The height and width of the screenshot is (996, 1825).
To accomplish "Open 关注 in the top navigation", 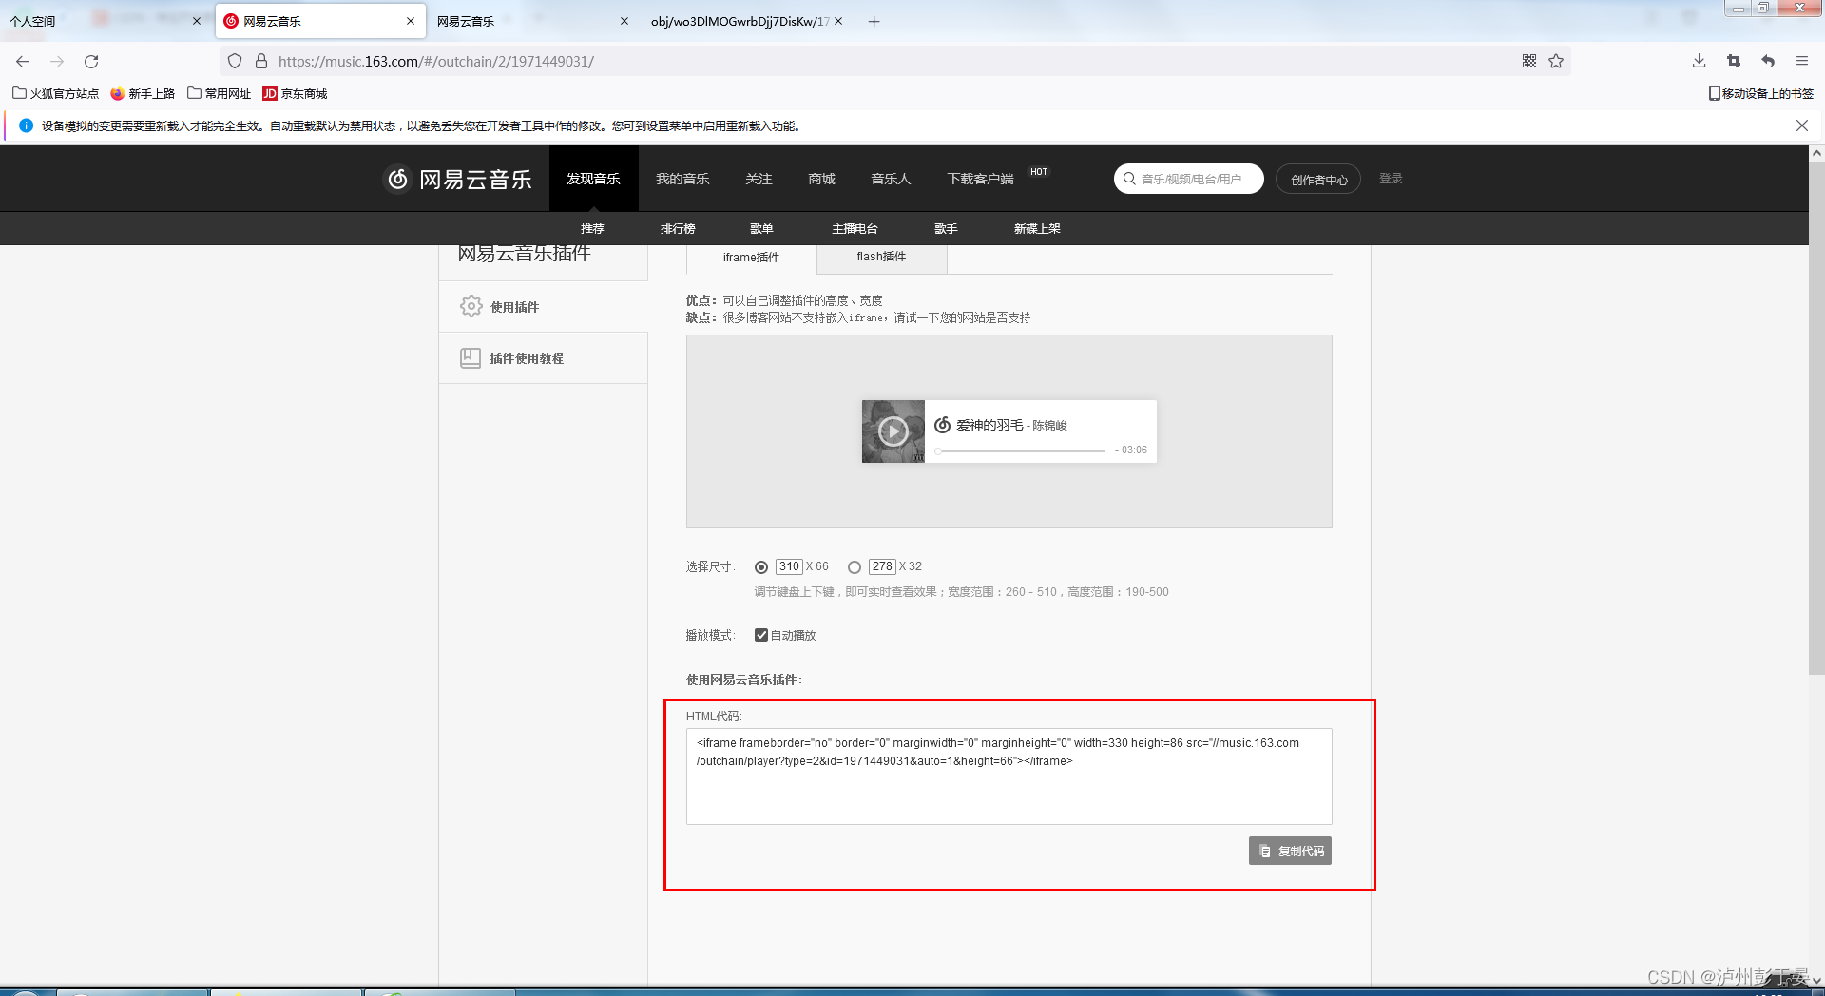I will tap(759, 179).
